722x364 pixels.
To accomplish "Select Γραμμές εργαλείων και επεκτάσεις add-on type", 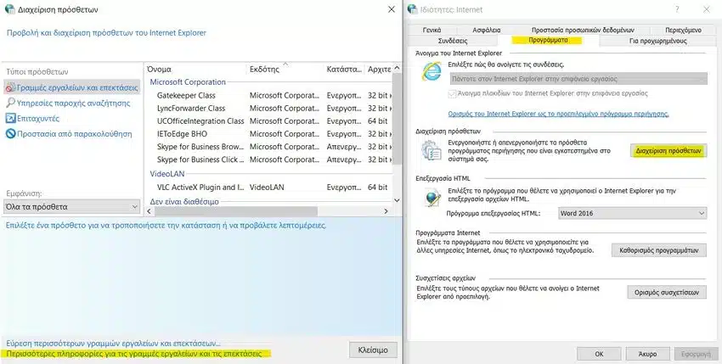I will pyautogui.click(x=72, y=87).
